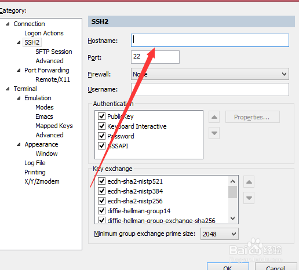This screenshot has width=299, height=270.
Task: Open Printing category
Action: (35, 172)
